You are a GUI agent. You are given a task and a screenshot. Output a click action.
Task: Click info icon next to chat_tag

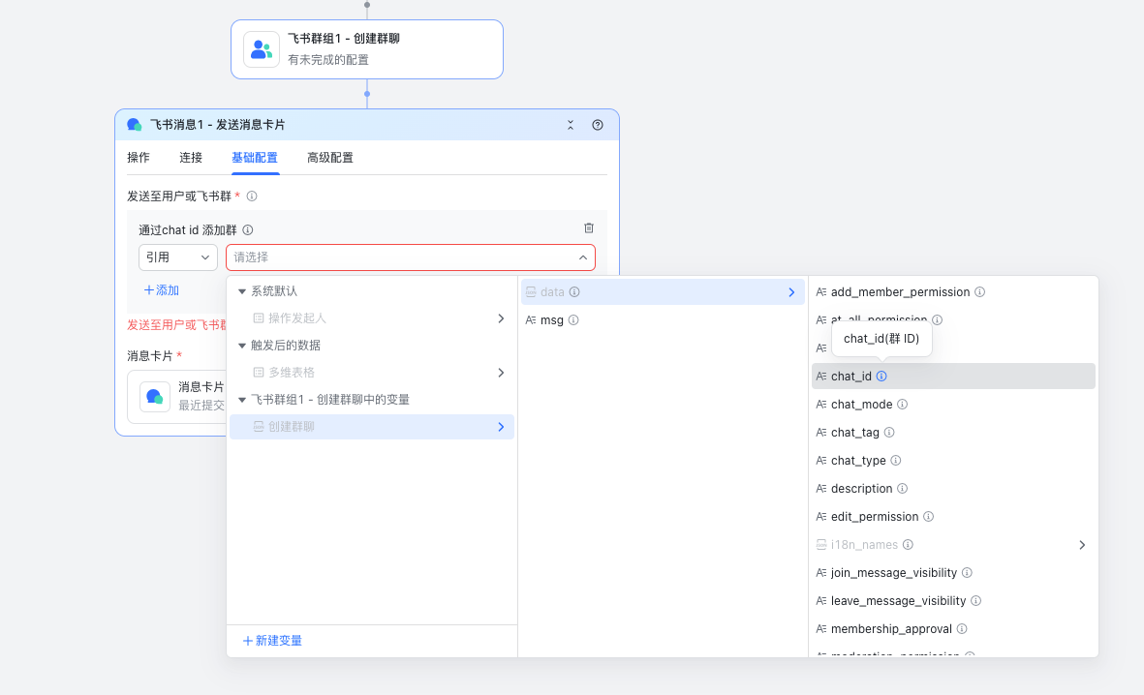click(x=889, y=433)
